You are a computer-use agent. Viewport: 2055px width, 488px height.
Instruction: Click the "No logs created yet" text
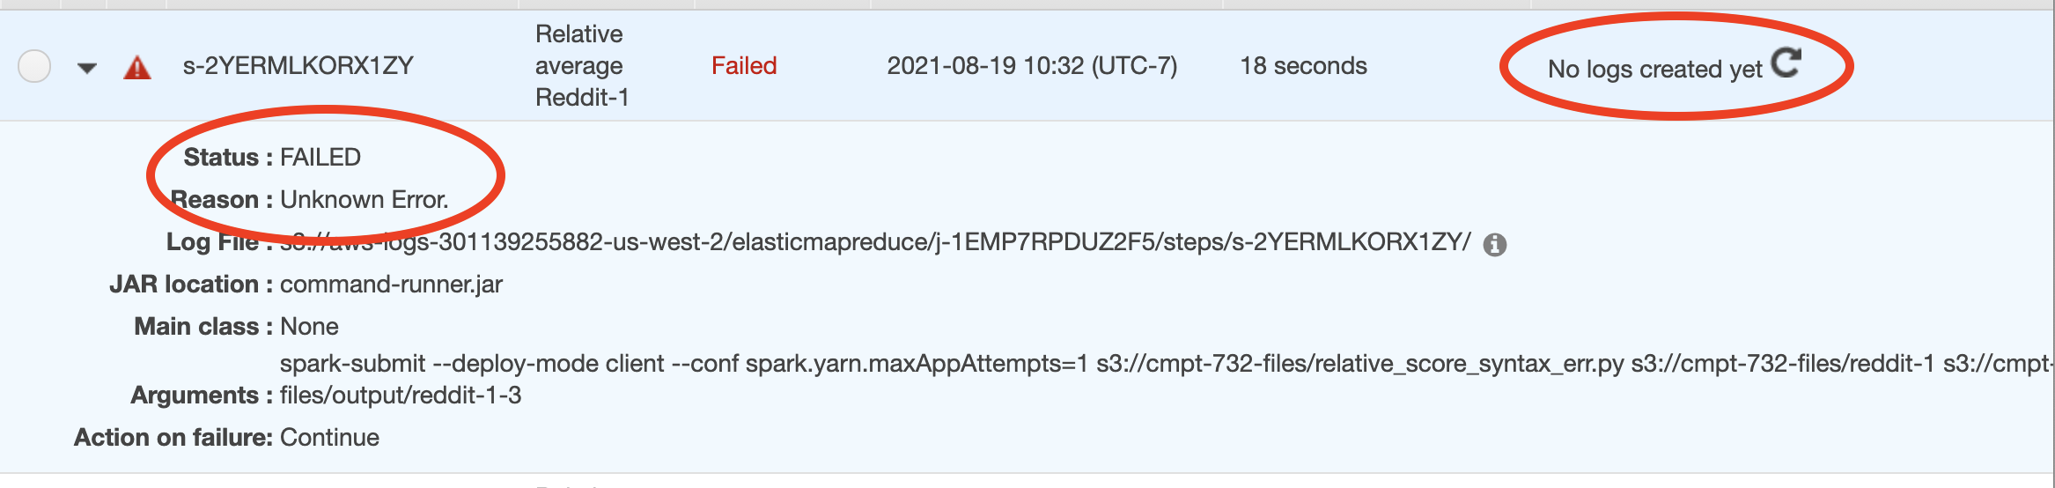tap(1654, 69)
